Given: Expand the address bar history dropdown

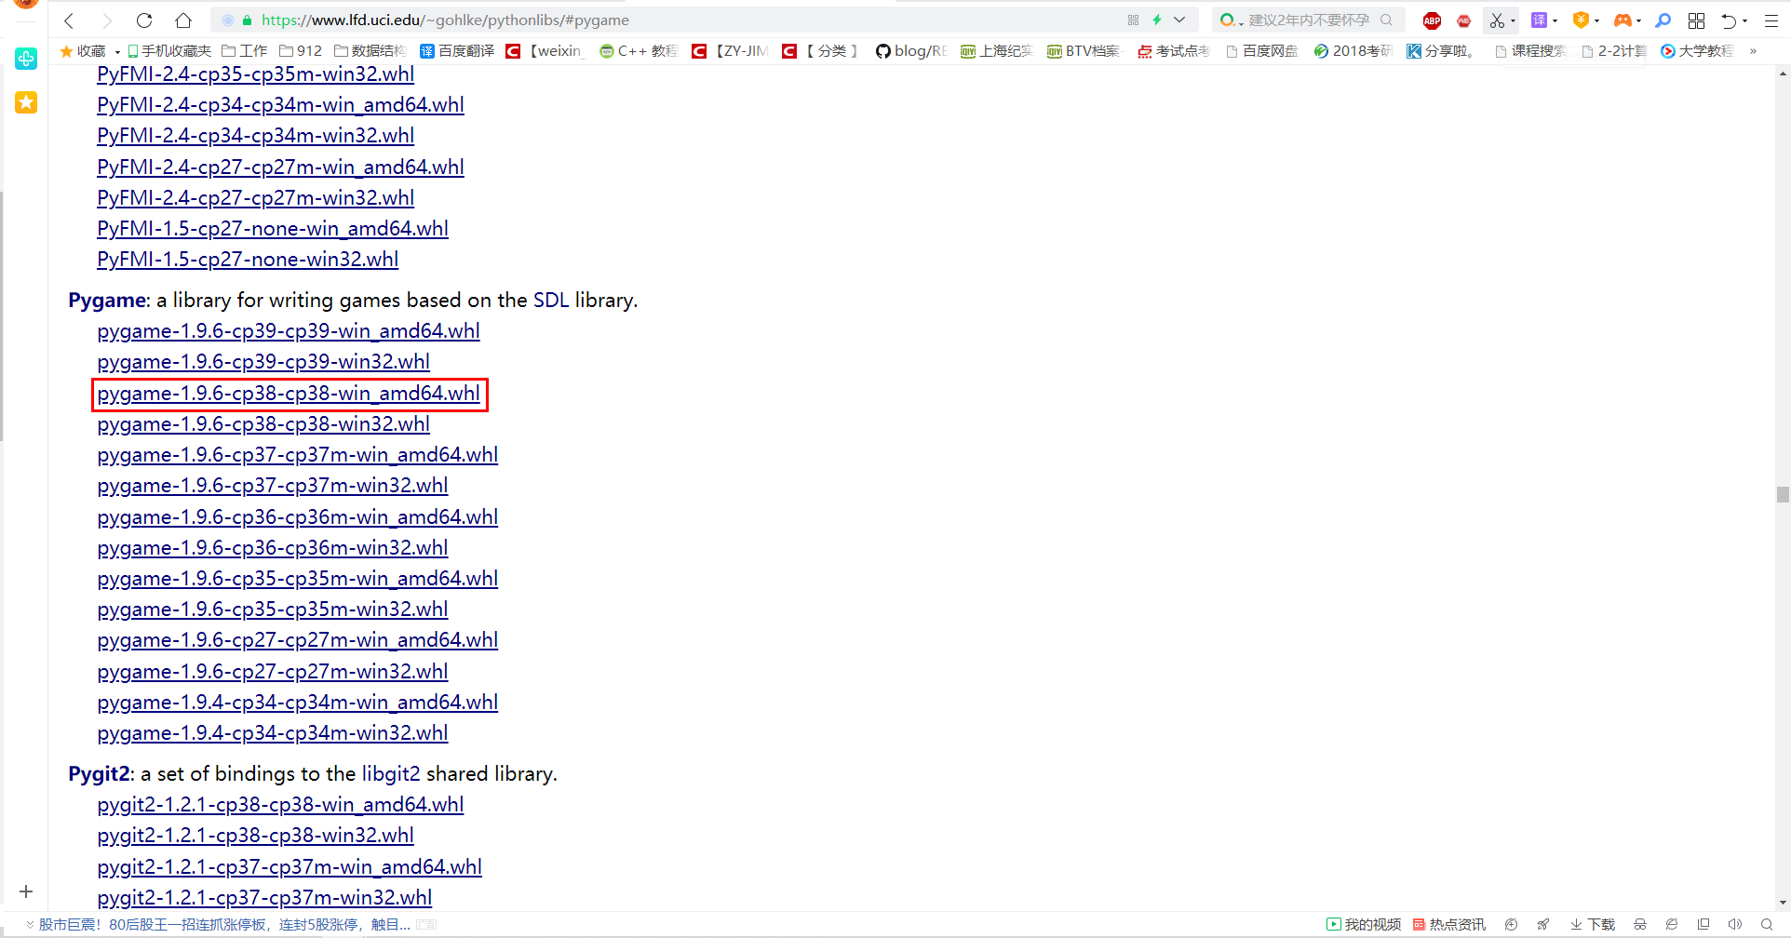Looking at the screenshot, I should [x=1179, y=20].
